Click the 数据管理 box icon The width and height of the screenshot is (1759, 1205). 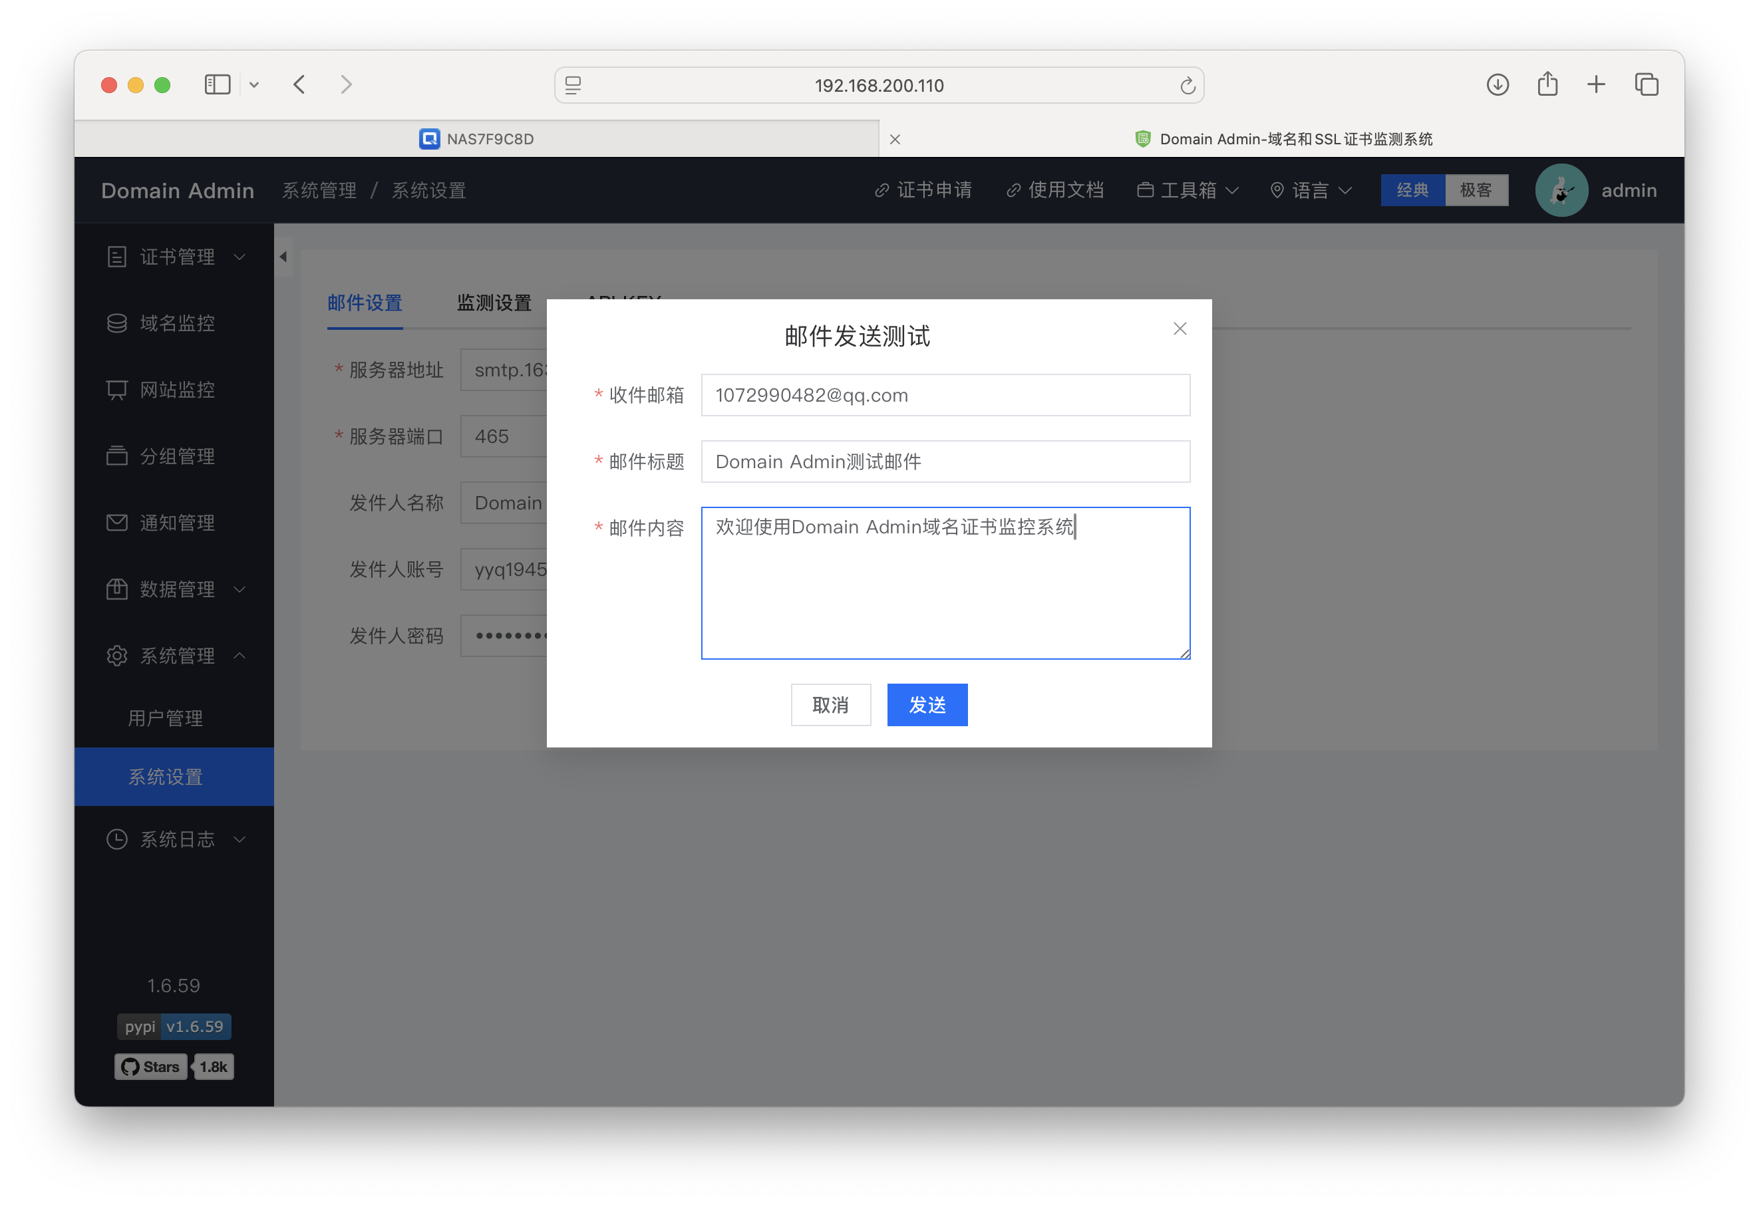coord(116,590)
